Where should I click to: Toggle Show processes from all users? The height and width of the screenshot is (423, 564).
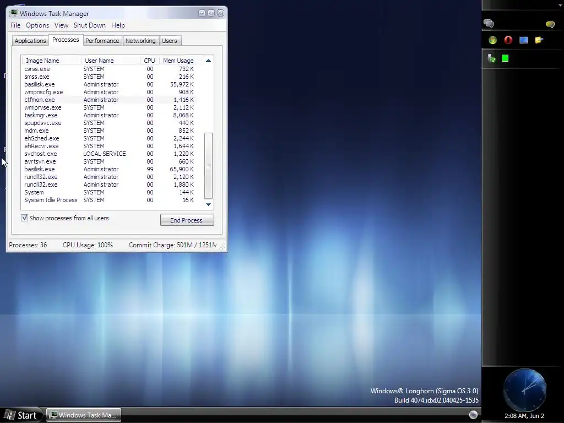pos(24,218)
